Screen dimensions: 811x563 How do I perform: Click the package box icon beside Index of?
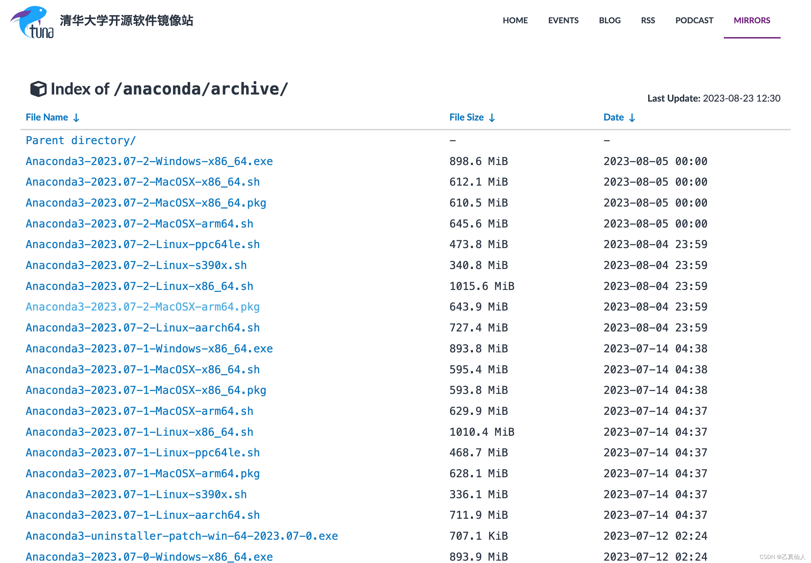click(38, 89)
